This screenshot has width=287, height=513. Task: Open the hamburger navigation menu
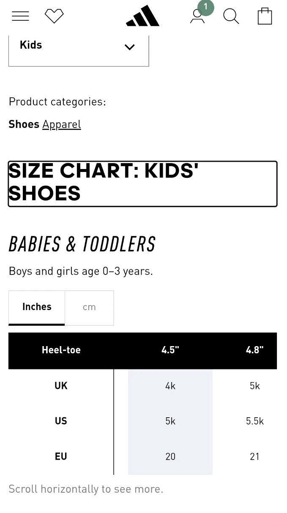coord(20,17)
